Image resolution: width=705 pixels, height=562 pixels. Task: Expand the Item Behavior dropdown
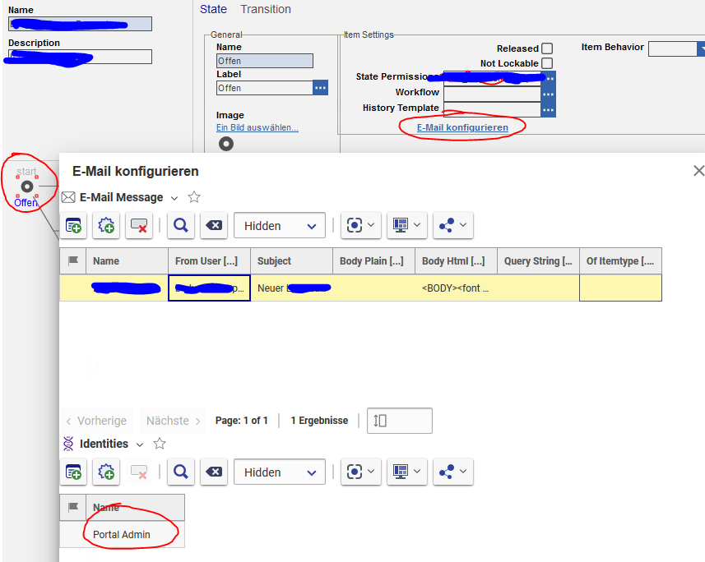675,48
